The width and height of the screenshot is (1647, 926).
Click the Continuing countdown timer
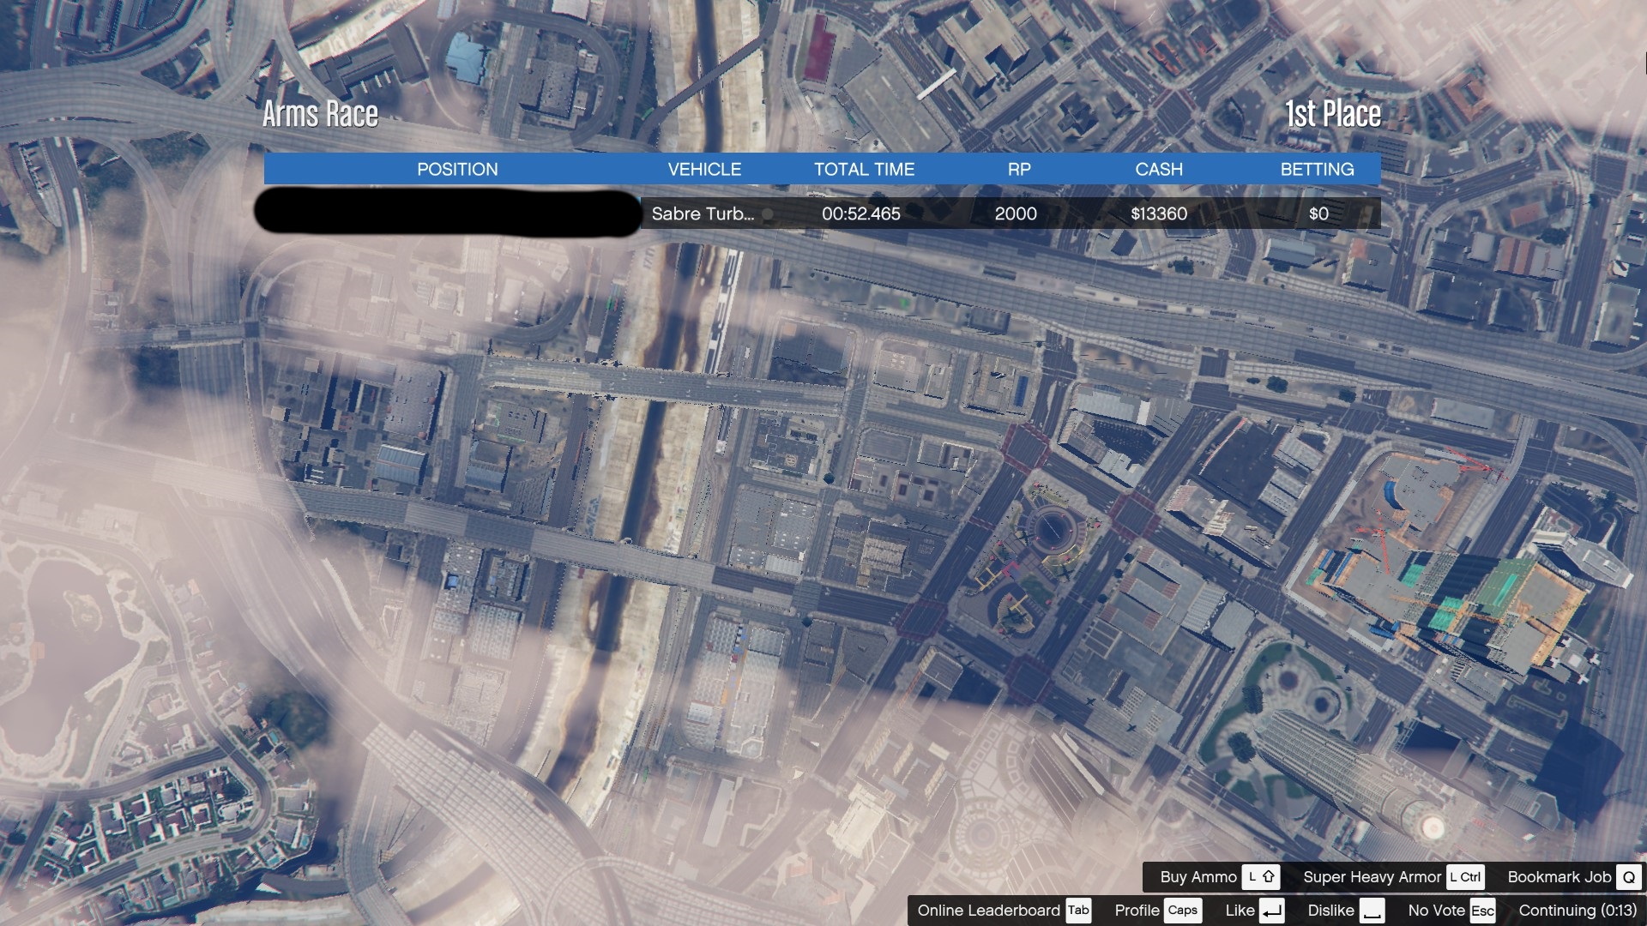click(1577, 911)
